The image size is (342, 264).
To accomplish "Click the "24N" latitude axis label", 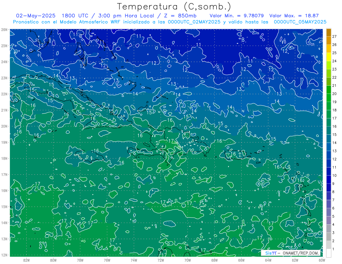I will tap(4, 62).
